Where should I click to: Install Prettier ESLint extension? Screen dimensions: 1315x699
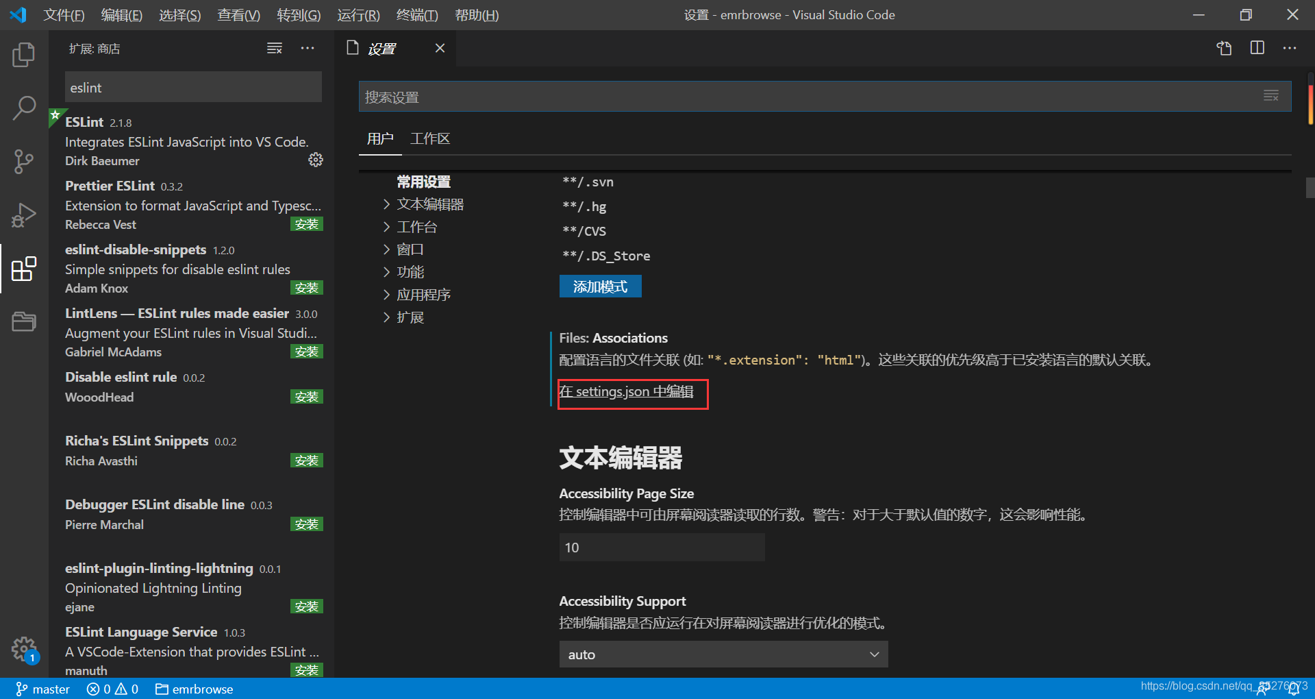[x=307, y=224]
